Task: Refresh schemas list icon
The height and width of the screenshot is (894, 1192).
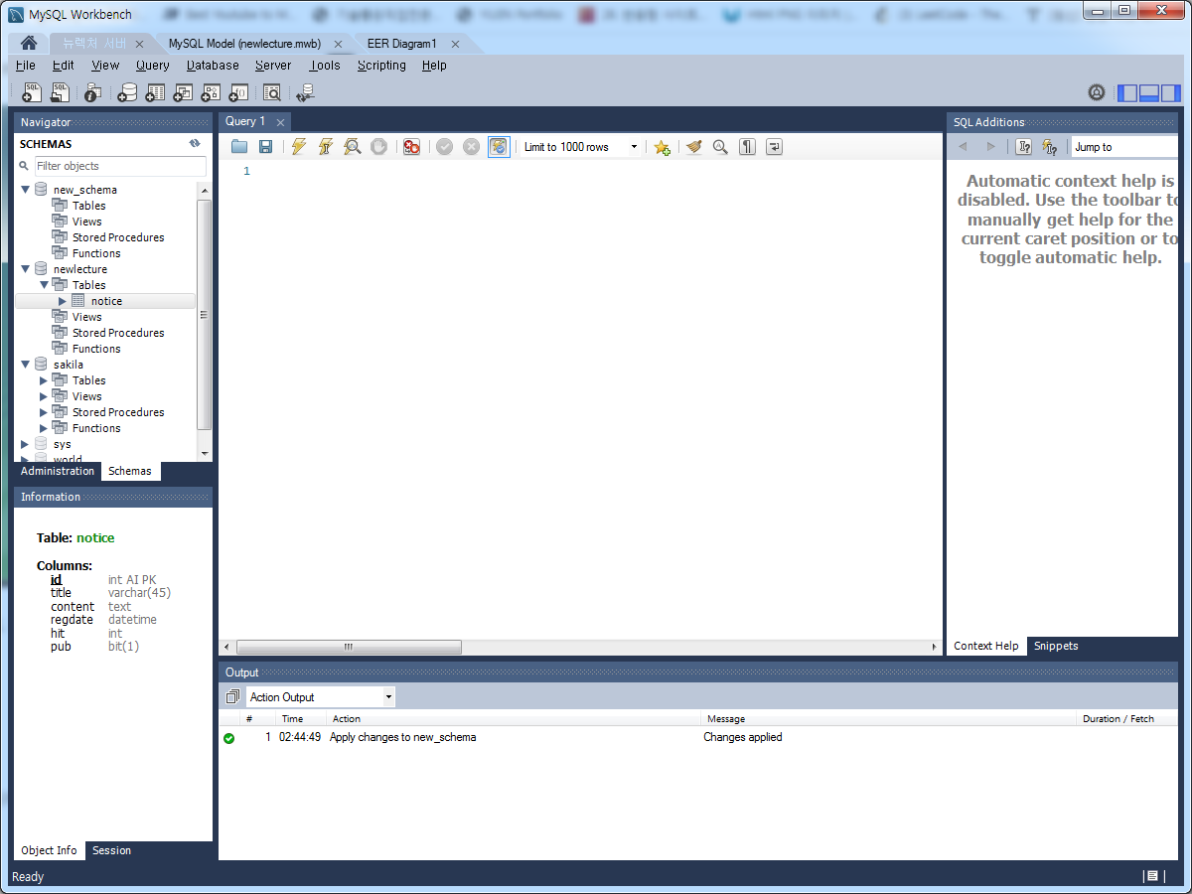Action: point(195,144)
